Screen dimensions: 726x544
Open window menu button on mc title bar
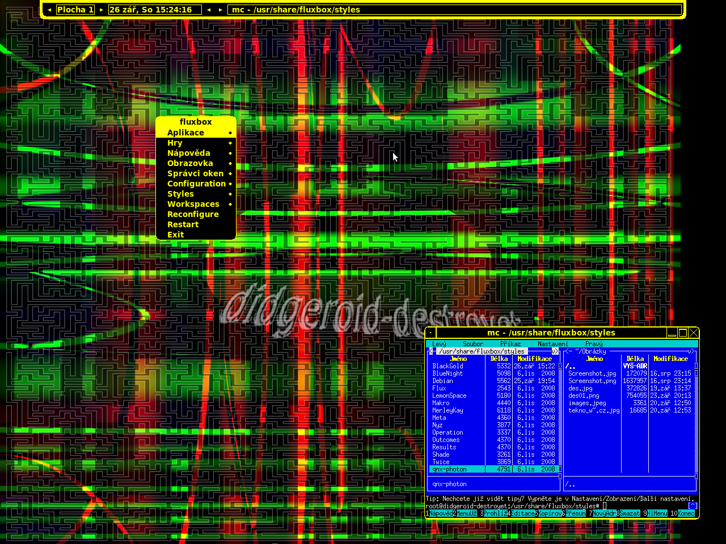pos(431,333)
